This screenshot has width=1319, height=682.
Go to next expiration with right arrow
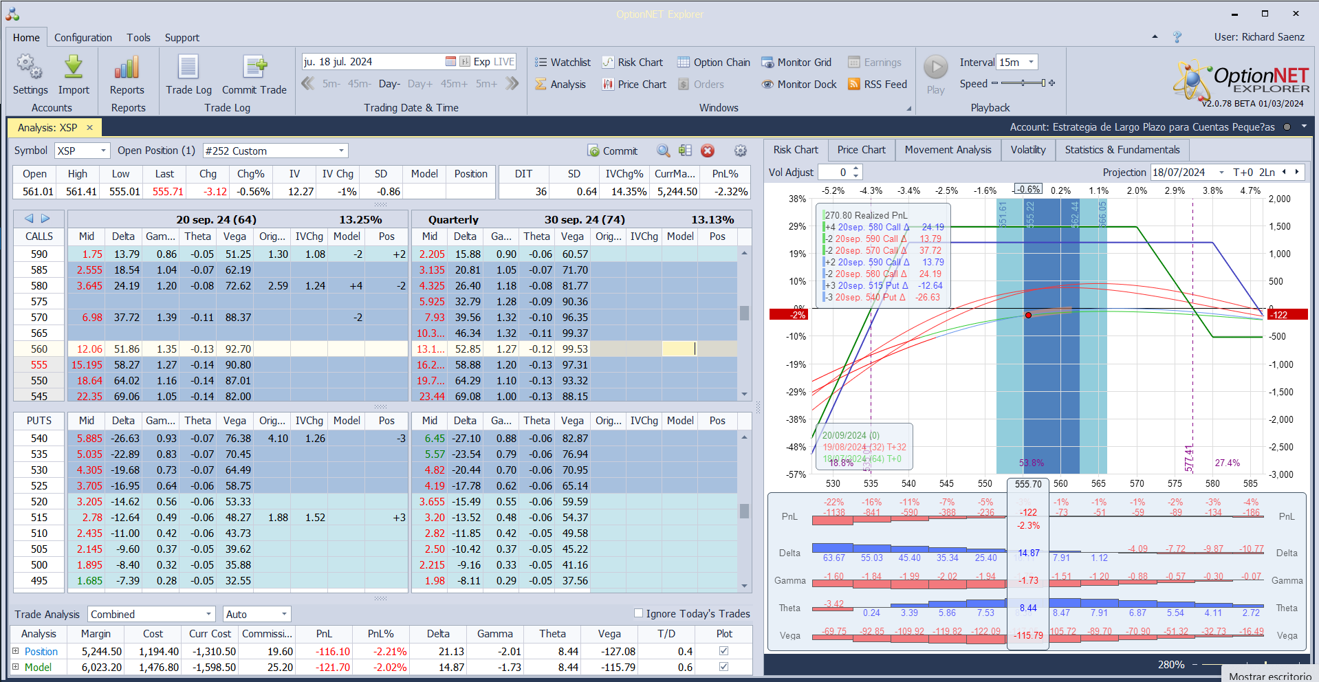pos(45,219)
